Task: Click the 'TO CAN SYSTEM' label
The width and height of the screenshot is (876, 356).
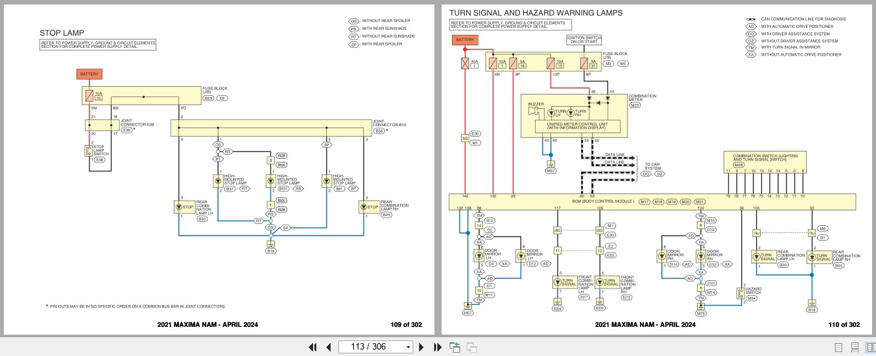Action: tap(652, 167)
